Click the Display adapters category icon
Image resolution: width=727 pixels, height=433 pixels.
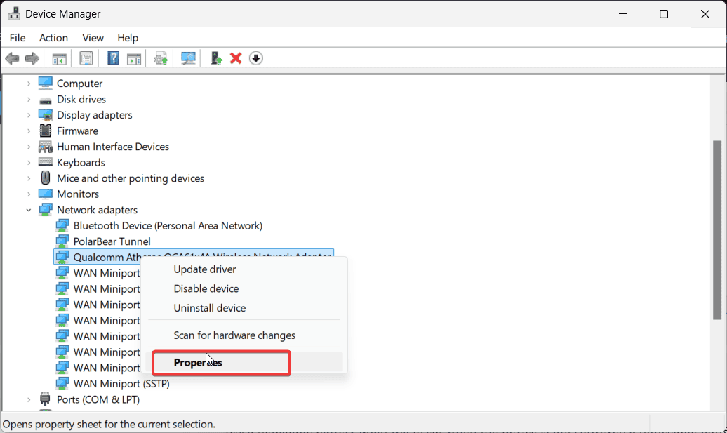(x=46, y=115)
